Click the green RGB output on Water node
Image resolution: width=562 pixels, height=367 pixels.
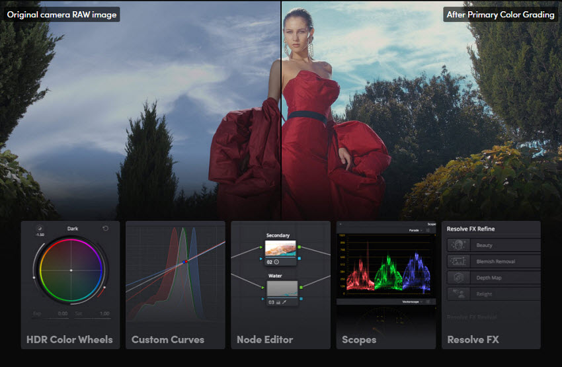(x=301, y=288)
